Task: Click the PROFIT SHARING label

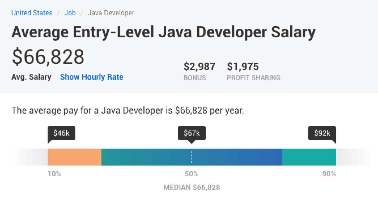Action: click(x=254, y=78)
